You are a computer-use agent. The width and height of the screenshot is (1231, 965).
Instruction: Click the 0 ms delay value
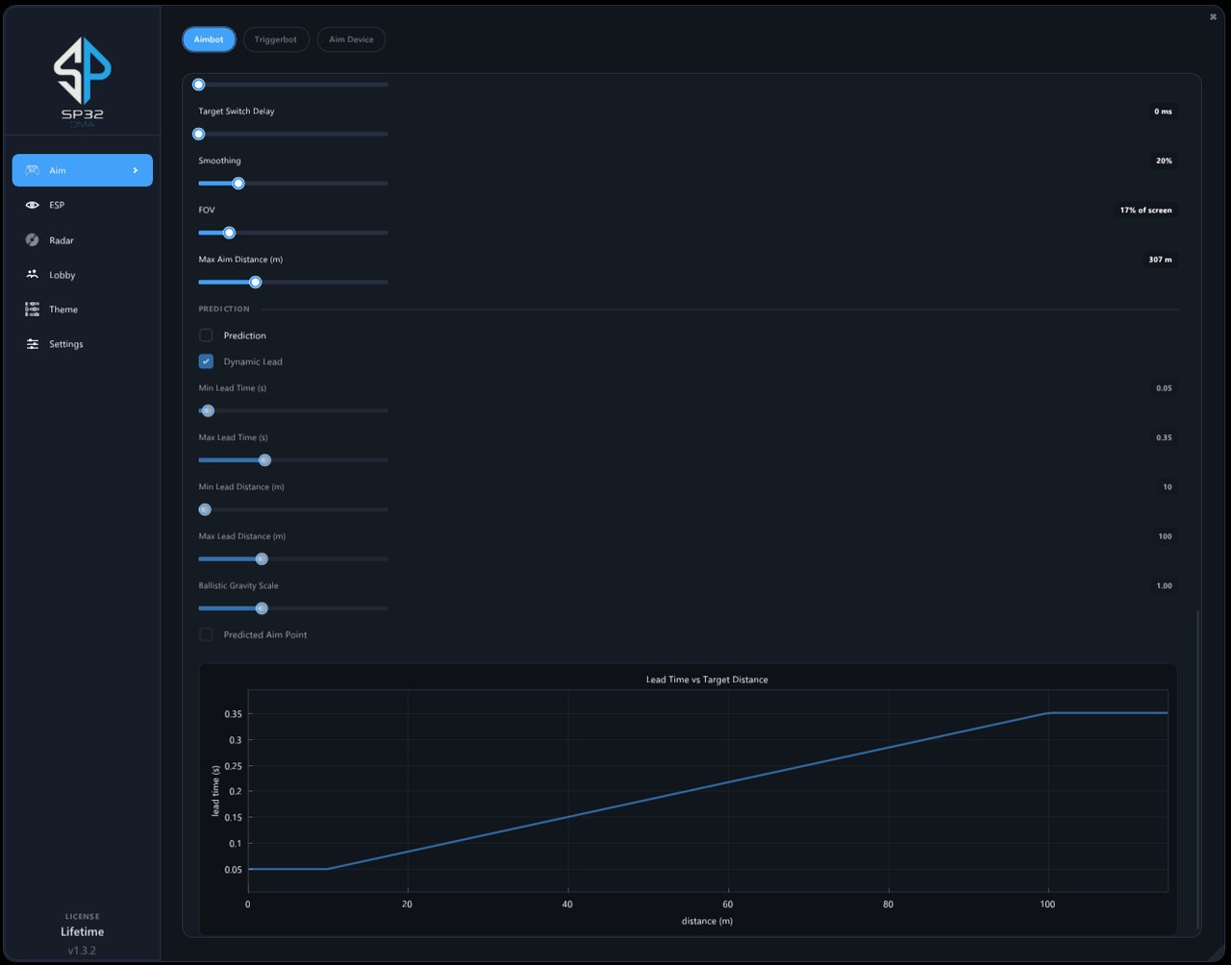pyautogui.click(x=1163, y=111)
